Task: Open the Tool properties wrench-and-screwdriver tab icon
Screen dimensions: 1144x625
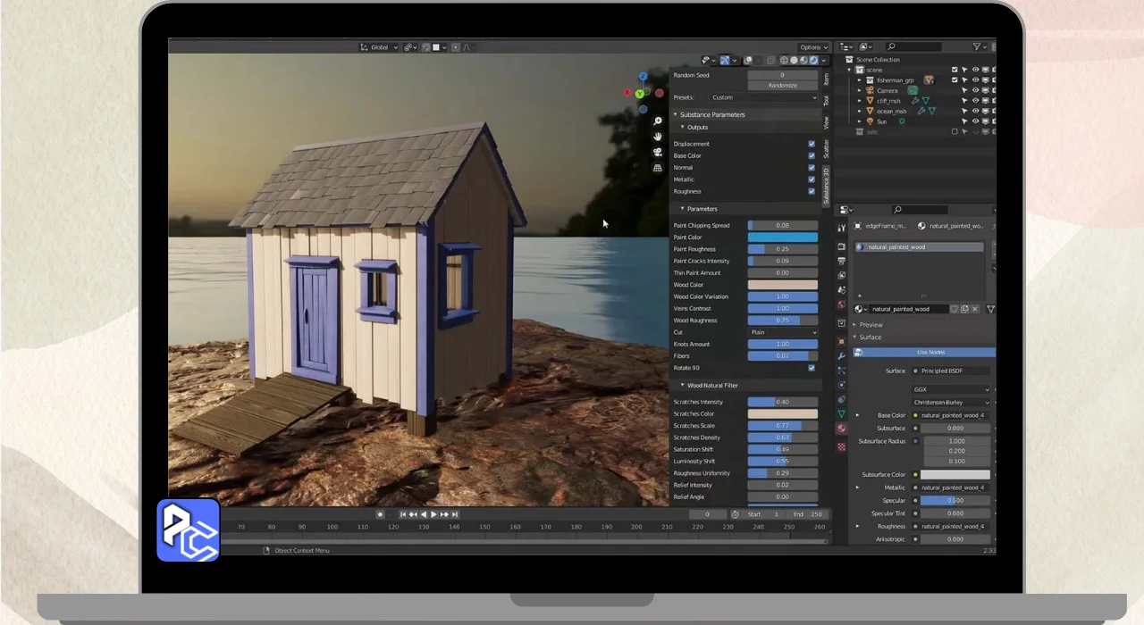Action: point(841,228)
